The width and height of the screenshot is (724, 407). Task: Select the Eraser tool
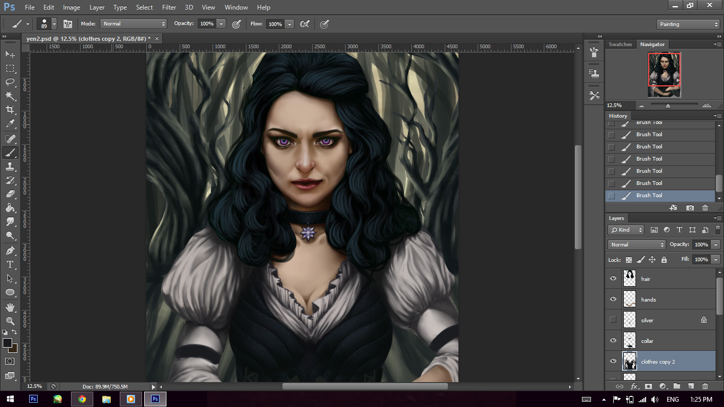pyautogui.click(x=10, y=194)
